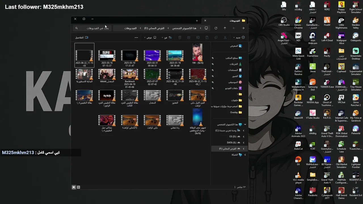Close the الفيديوهات tab
Viewport: 363px width, 204px height.
click(x=205, y=21)
